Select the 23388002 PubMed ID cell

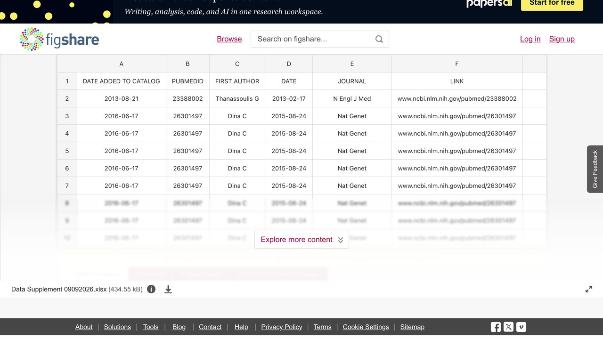click(x=187, y=98)
